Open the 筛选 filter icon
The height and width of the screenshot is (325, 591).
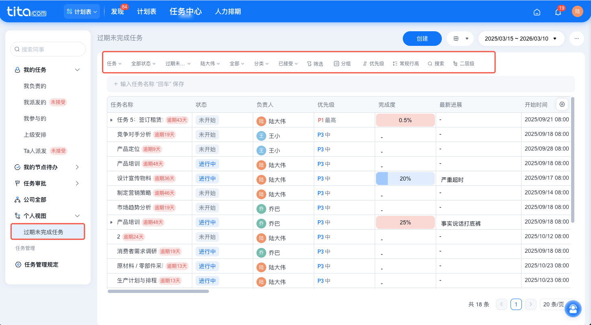pyautogui.click(x=315, y=63)
